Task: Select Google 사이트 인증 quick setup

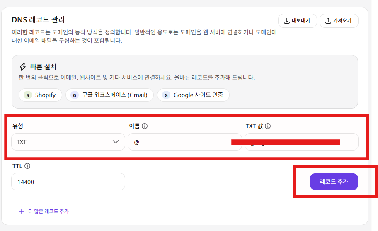Action: [x=193, y=95]
